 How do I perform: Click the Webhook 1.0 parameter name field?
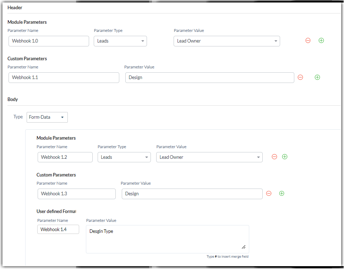pos(49,41)
